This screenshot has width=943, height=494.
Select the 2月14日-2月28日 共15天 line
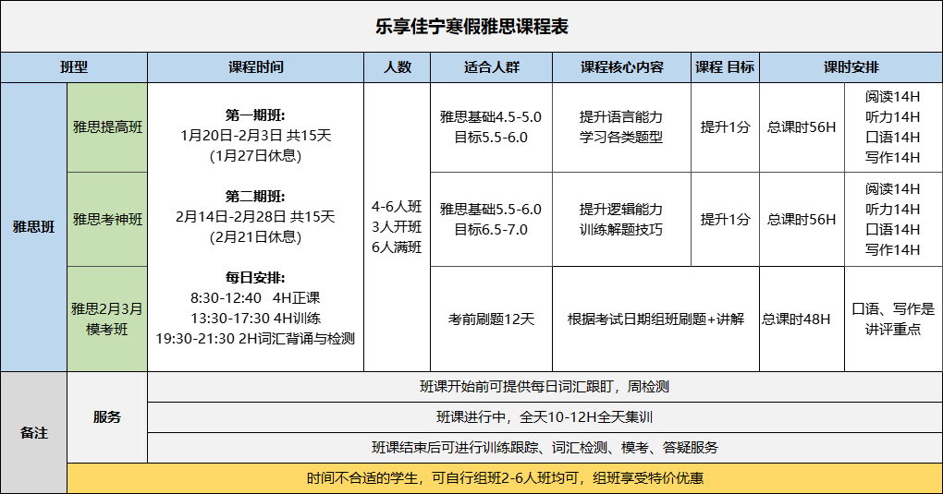coord(255,216)
